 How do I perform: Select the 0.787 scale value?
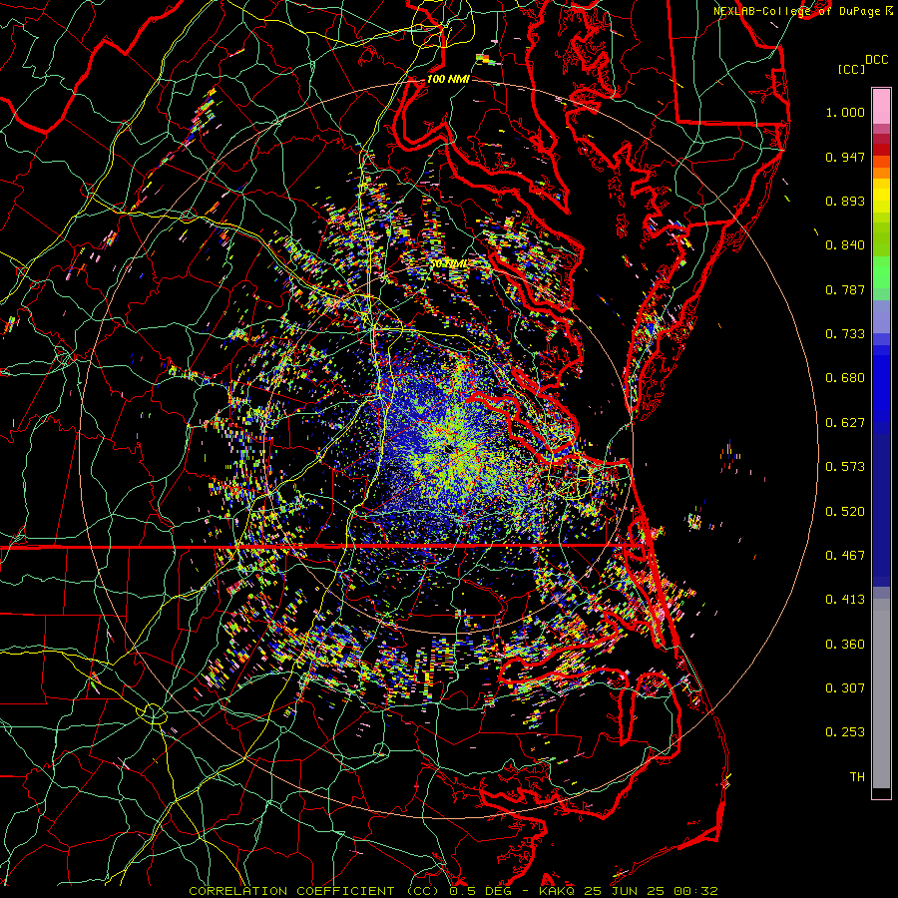845,289
